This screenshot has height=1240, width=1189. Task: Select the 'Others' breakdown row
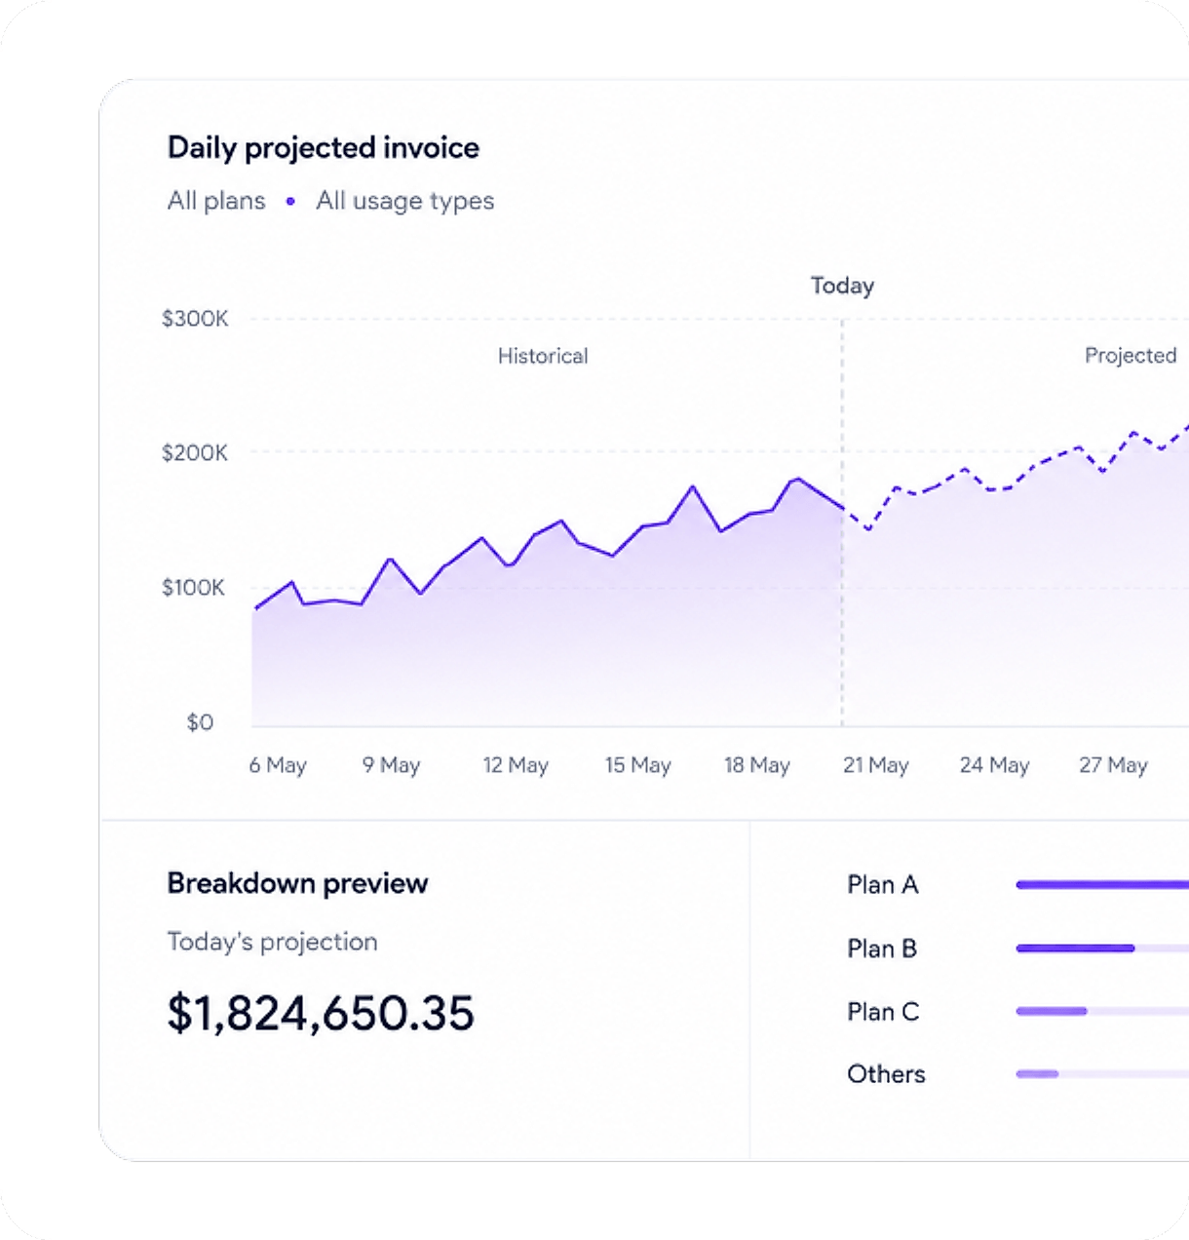[x=1017, y=1074]
